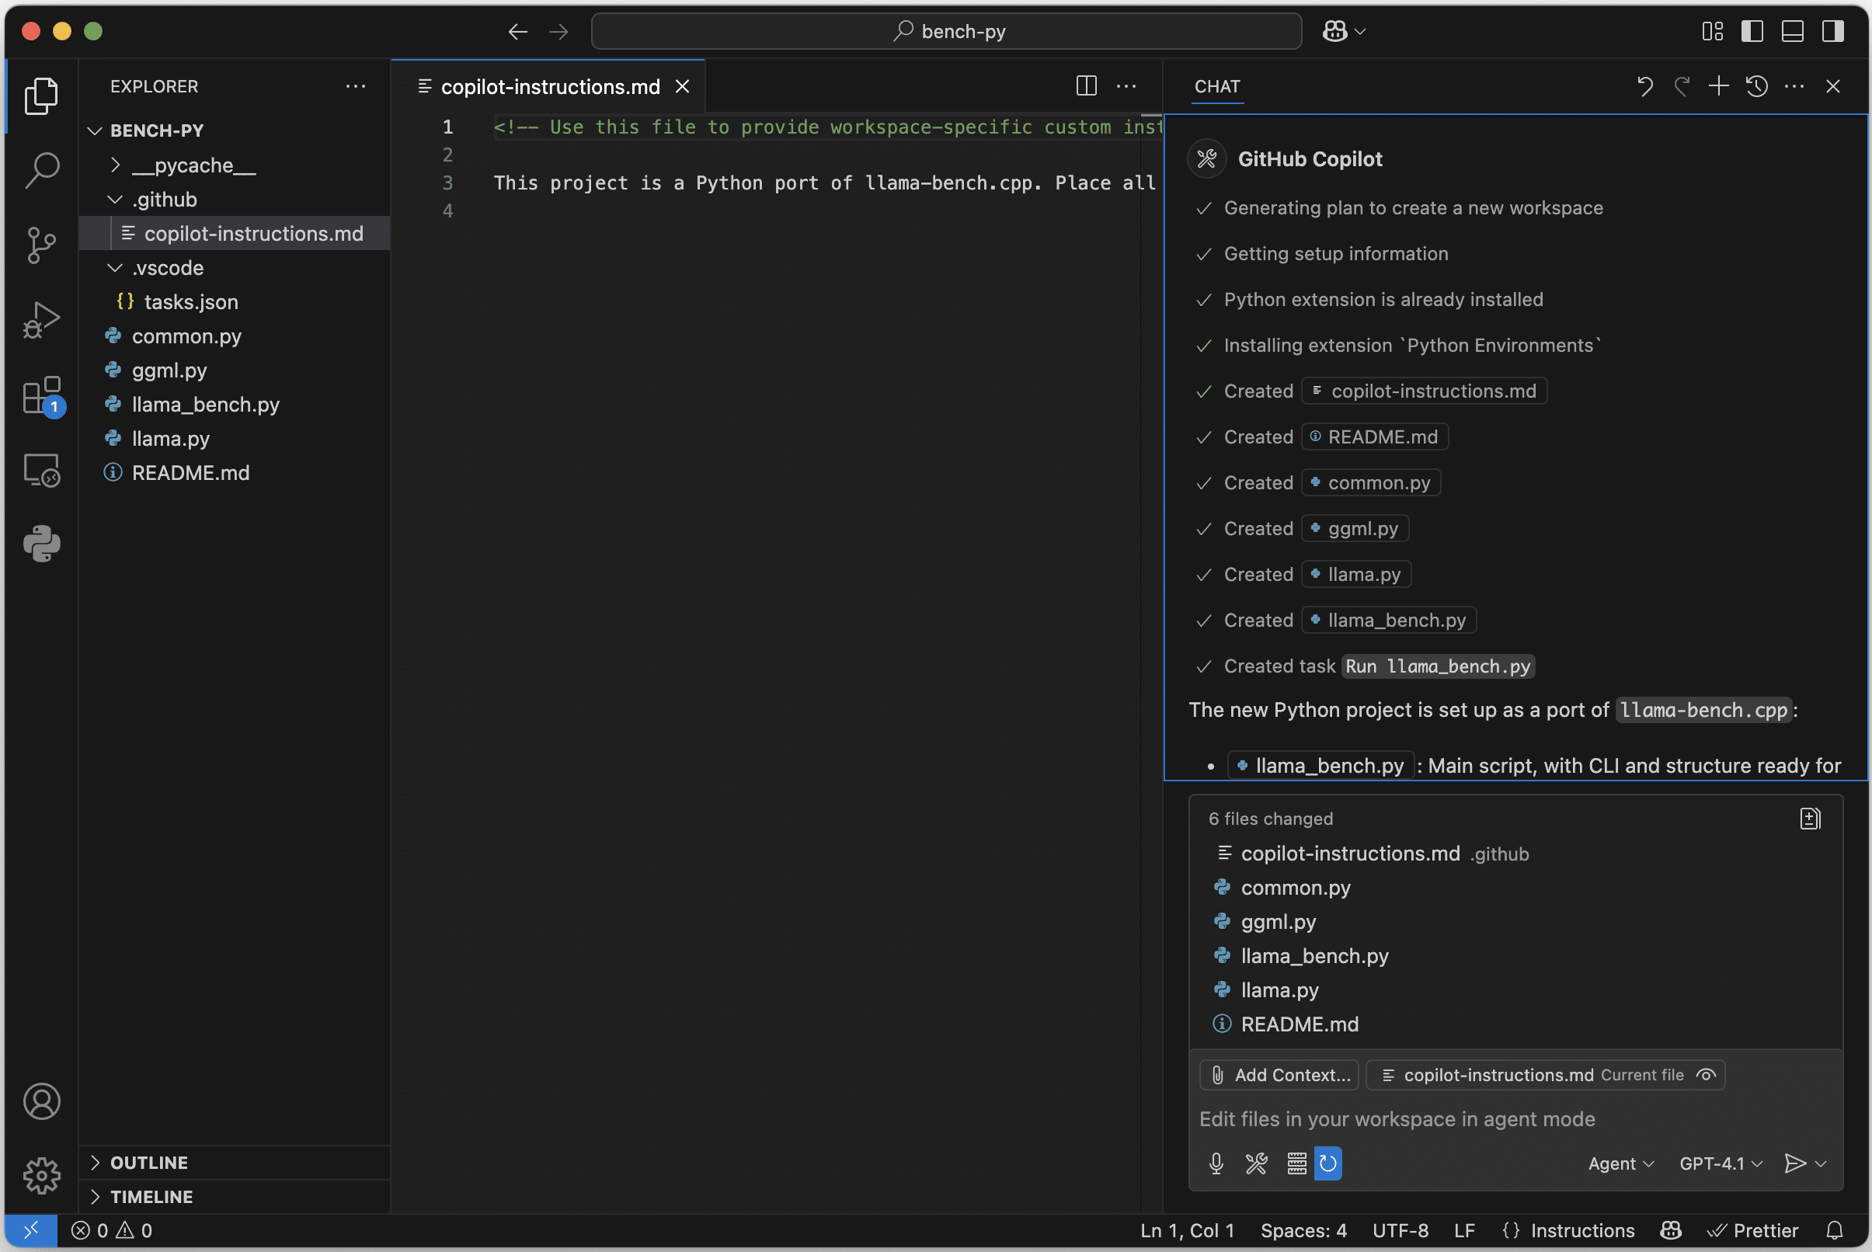Expand the __pycache__ folder
1872x1252 pixels.
[115, 165]
